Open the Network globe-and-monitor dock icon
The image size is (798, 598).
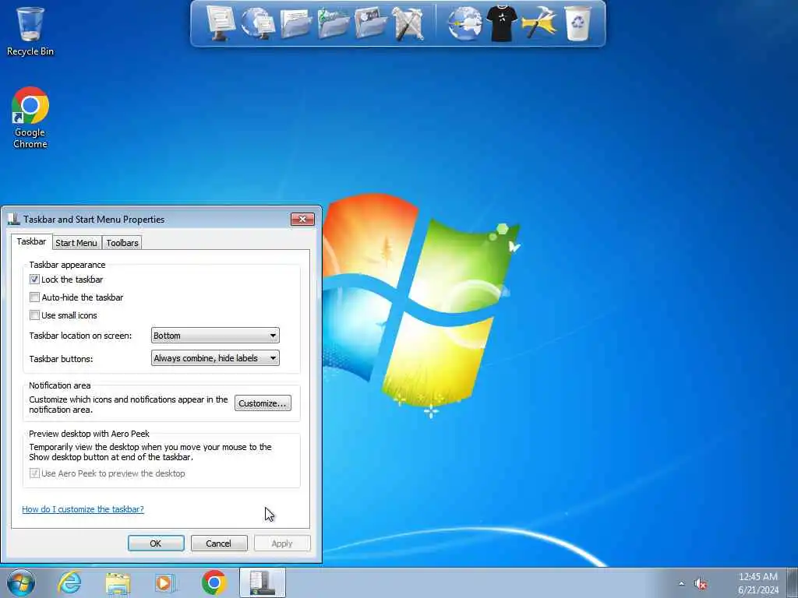257,23
